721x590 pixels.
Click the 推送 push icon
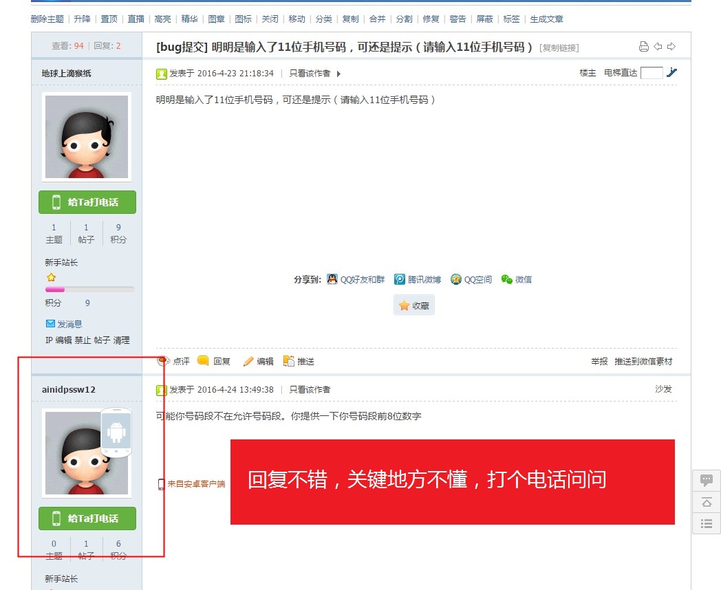pyautogui.click(x=289, y=361)
